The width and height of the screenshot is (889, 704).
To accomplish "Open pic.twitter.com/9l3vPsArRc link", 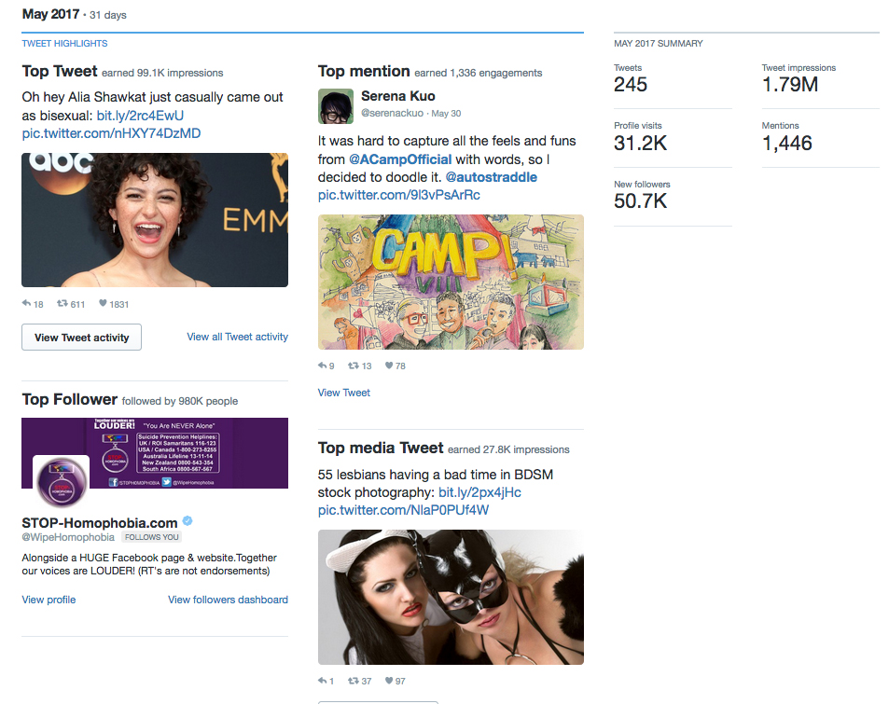I will click(399, 195).
